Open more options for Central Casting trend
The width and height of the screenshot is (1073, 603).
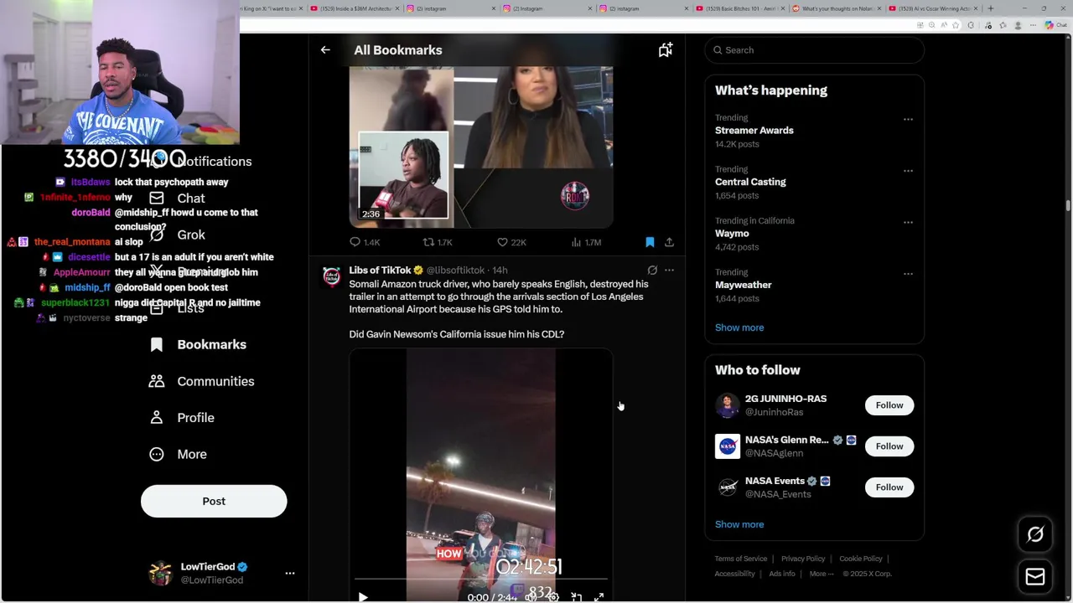coord(908,171)
